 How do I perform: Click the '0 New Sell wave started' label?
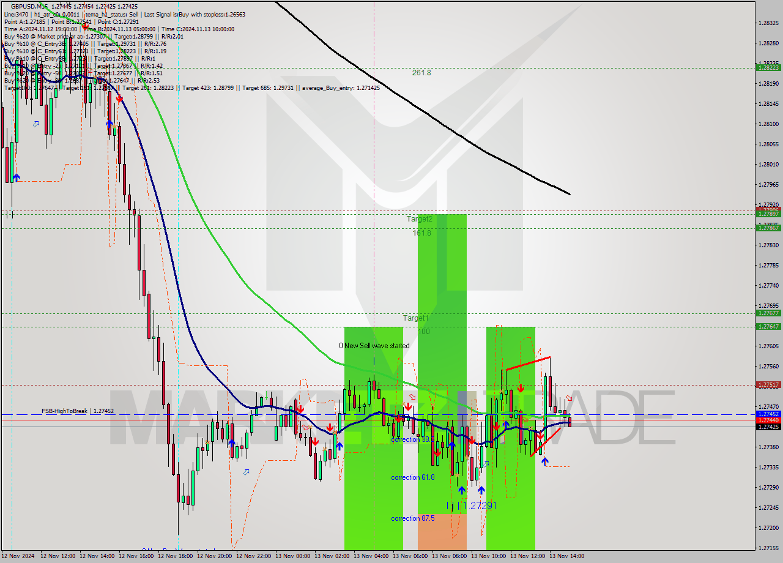[374, 346]
